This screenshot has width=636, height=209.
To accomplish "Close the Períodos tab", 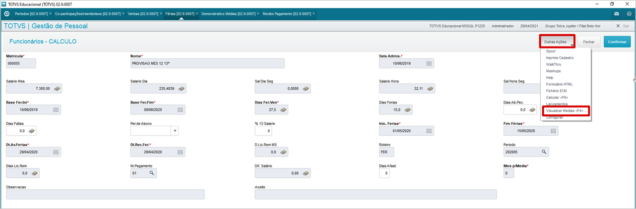I will coord(50,14).
